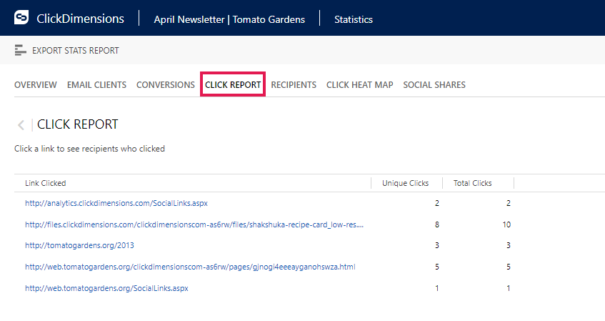The height and width of the screenshot is (321, 605).
Task: Click the back chevron beside Click Report heading
Action: 21,125
